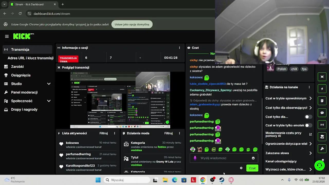The width and height of the screenshot is (329, 185).
Task: Insert the cat emote from quick emote row
Action: [x=200, y=149]
